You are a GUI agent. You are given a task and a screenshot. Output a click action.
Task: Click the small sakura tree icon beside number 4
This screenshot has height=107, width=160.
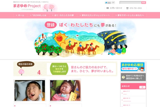[21, 72]
